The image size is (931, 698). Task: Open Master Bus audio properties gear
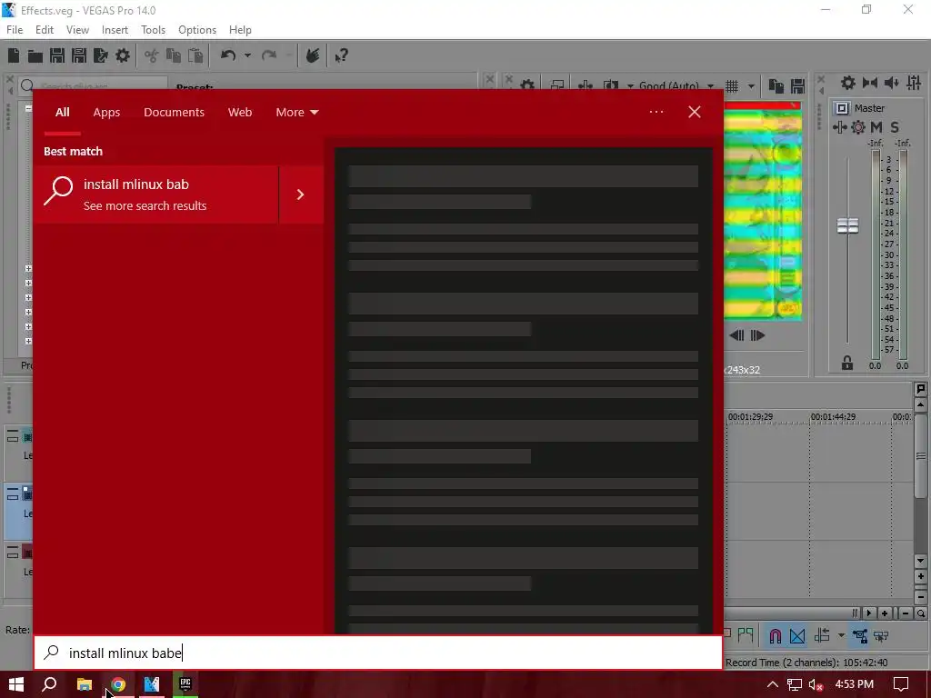click(848, 83)
